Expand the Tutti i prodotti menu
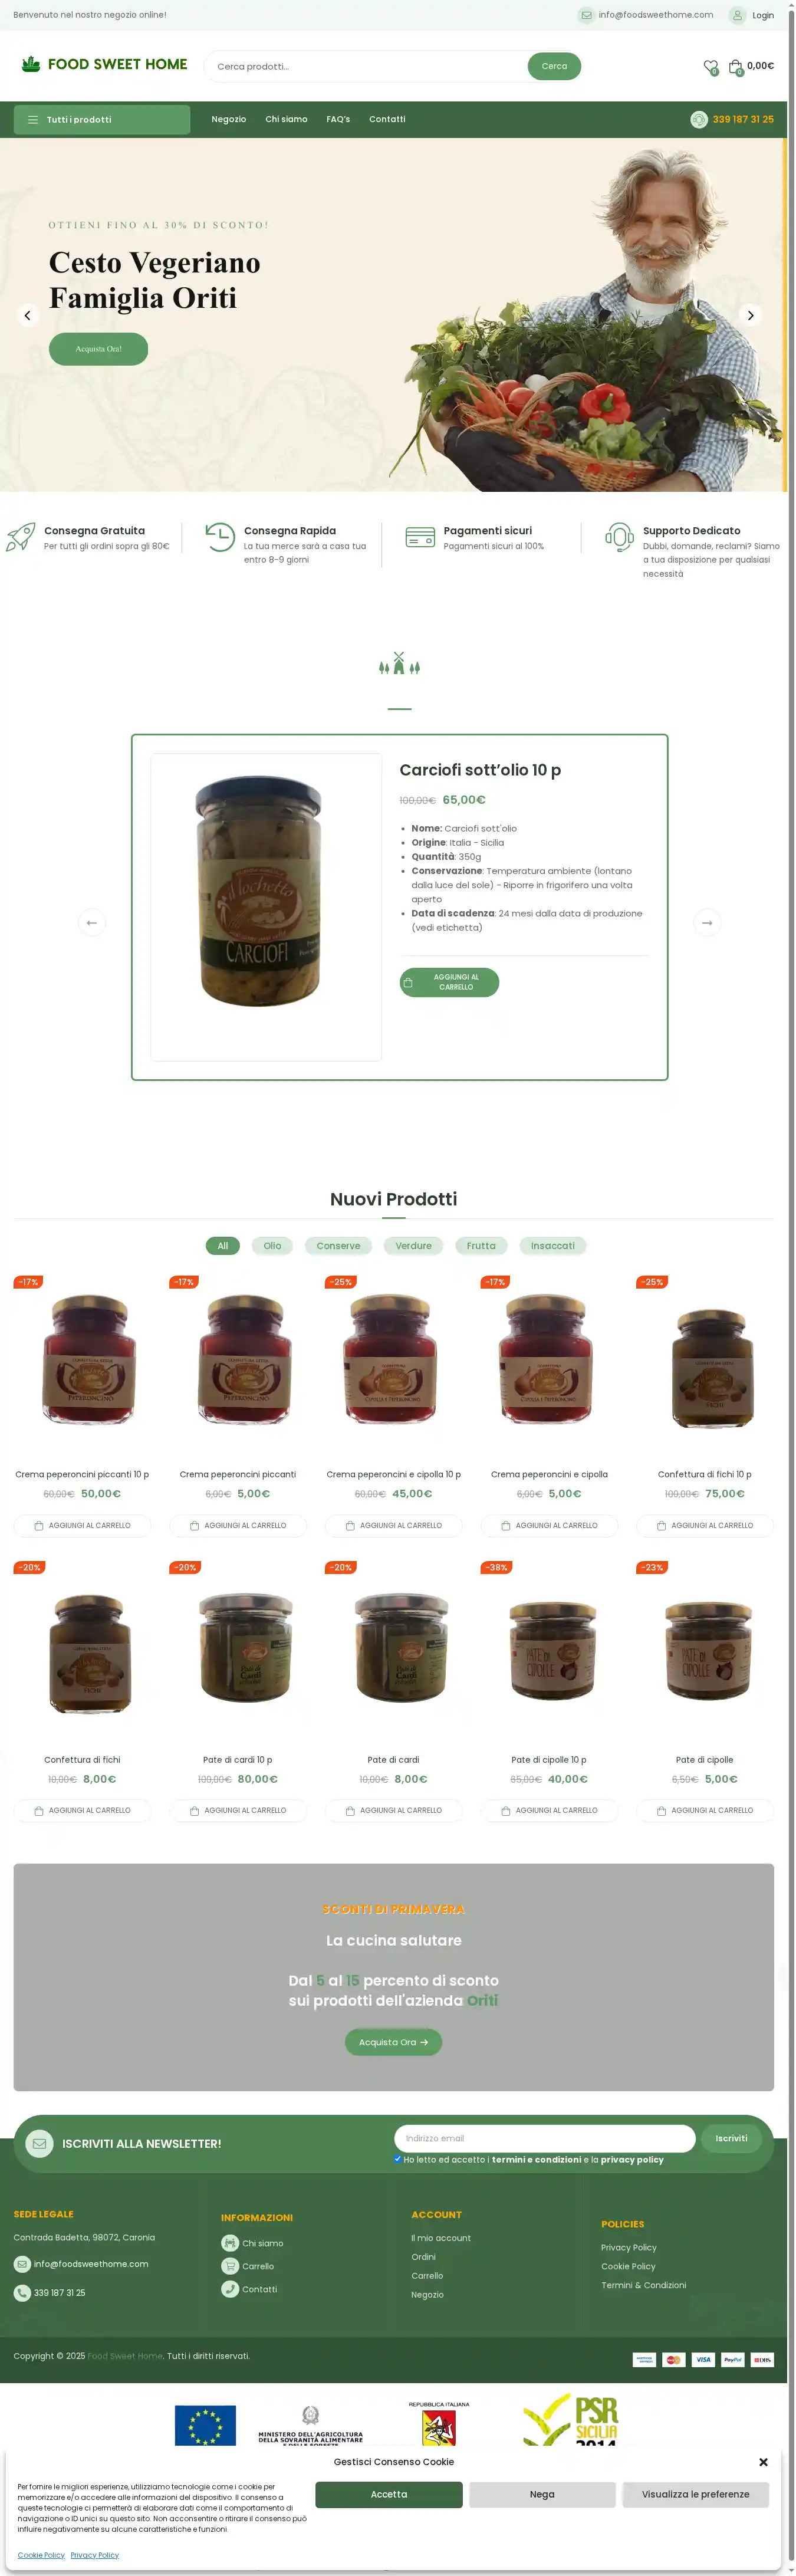796x2576 pixels. click(x=102, y=119)
